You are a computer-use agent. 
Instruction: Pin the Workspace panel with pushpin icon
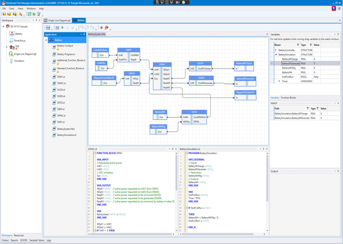pyautogui.click(x=36, y=20)
